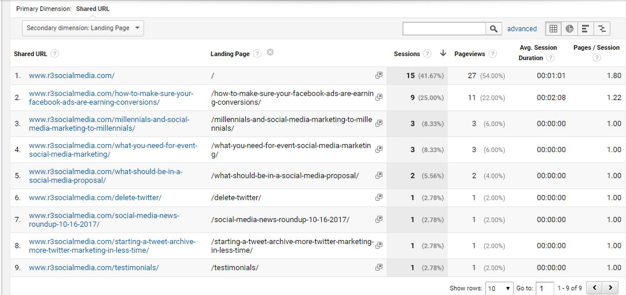626x295 pixels.
Task: Open the testimonials shared URL link
Action: 94,267
